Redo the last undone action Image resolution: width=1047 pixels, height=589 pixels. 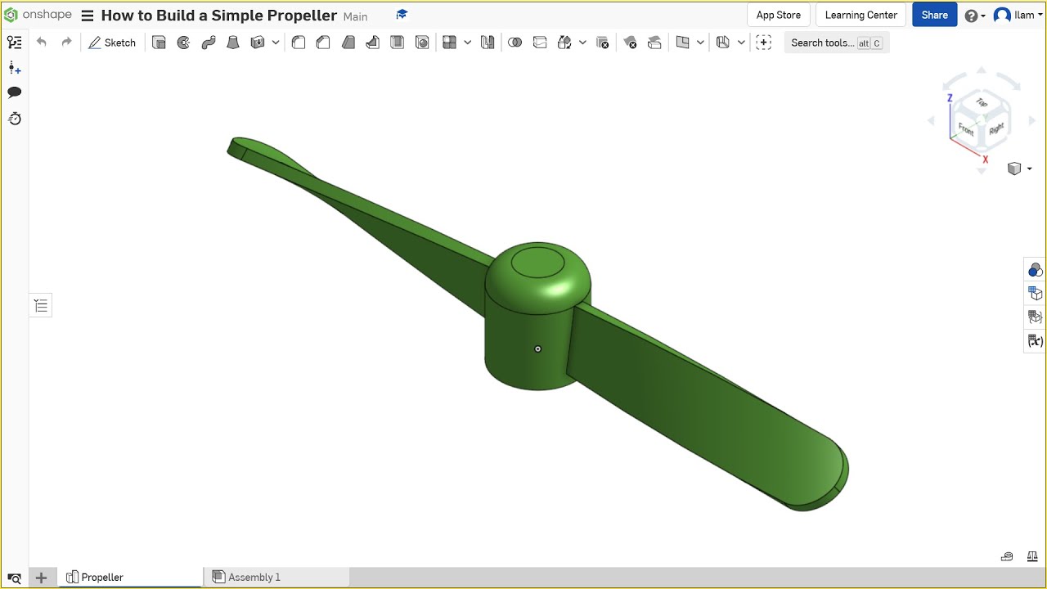[67, 43]
